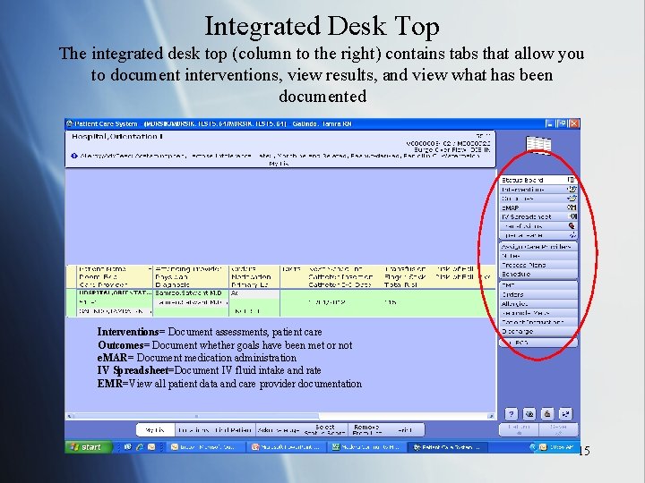This screenshot has width=645, height=483.
Task: Click the scrollbar right arrow
Action: tap(491, 416)
